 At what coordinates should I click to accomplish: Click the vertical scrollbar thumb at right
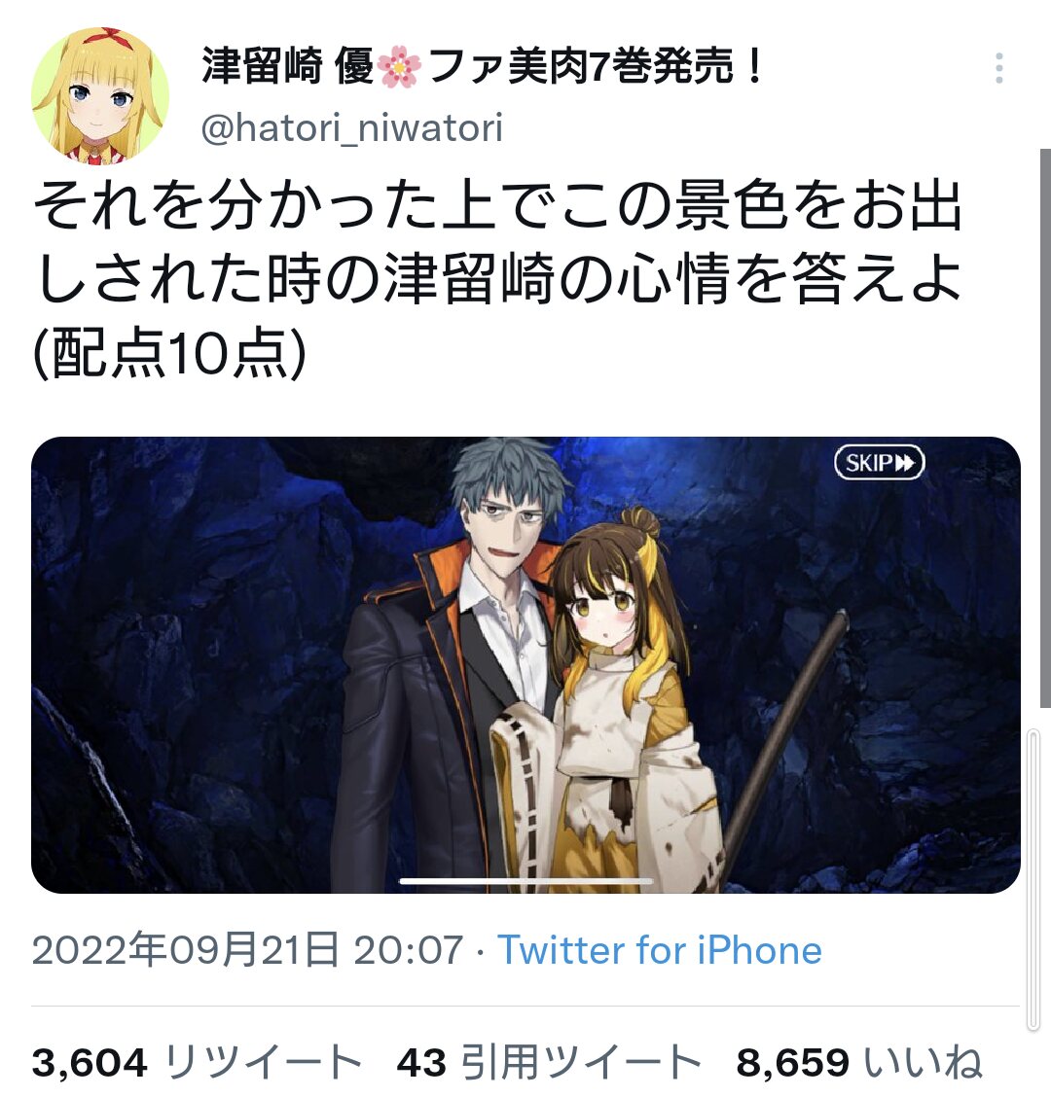pos(1033,880)
